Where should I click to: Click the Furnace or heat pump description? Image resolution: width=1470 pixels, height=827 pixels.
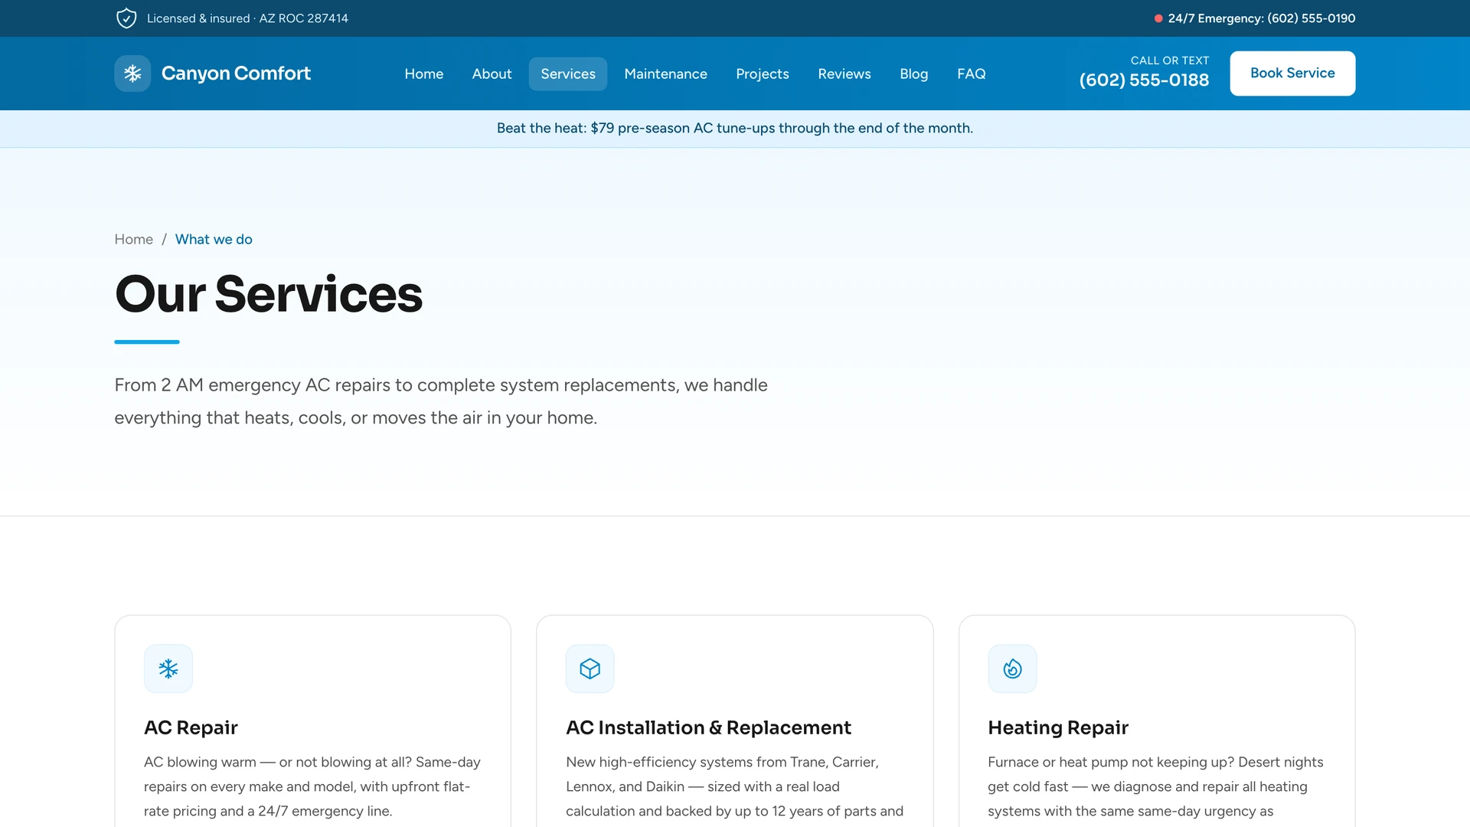[x=1156, y=786]
